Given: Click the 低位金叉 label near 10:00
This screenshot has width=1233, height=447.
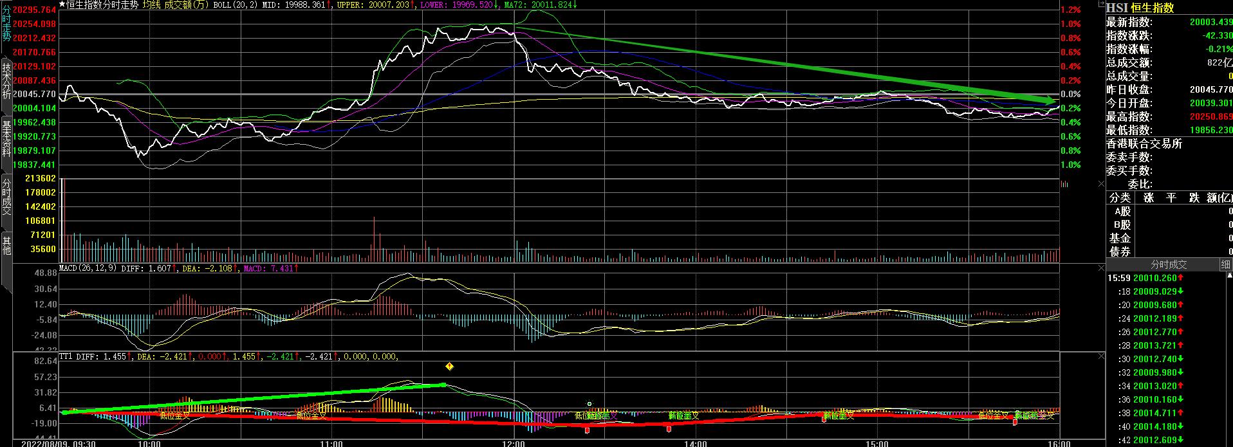Looking at the screenshot, I should (175, 415).
